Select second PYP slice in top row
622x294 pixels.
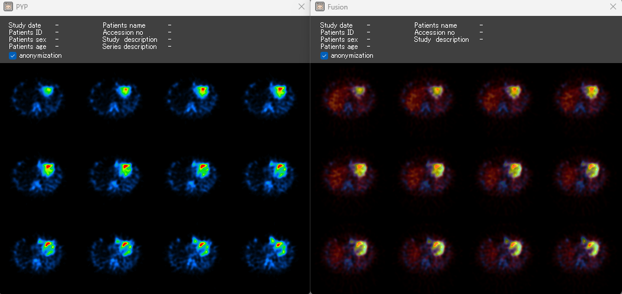tap(115, 99)
